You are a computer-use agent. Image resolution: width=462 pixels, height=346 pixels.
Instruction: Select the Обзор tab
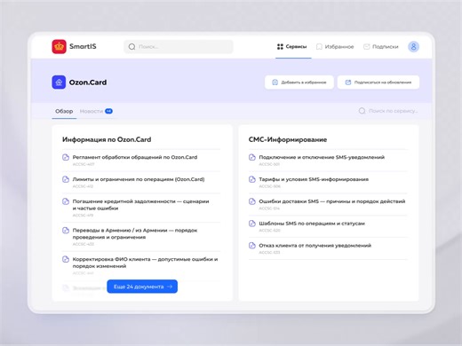coord(64,111)
